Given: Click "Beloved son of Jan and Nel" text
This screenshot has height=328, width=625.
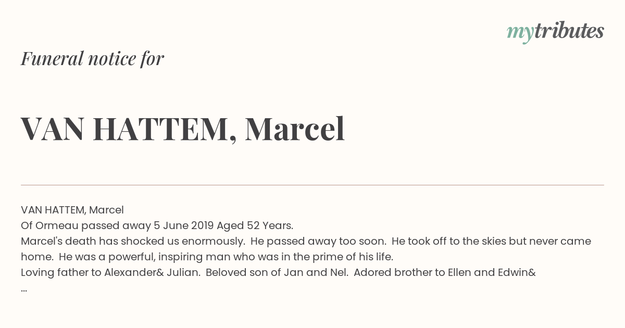Looking at the screenshot, I should [x=277, y=272].
